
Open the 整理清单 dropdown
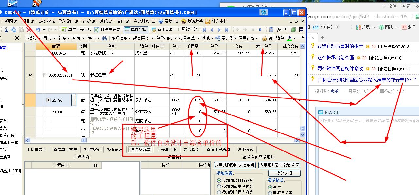(121, 38)
